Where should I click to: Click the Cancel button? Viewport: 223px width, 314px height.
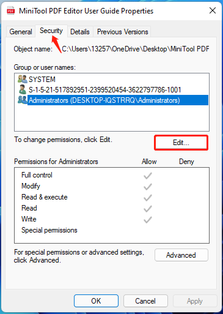coord(145,301)
